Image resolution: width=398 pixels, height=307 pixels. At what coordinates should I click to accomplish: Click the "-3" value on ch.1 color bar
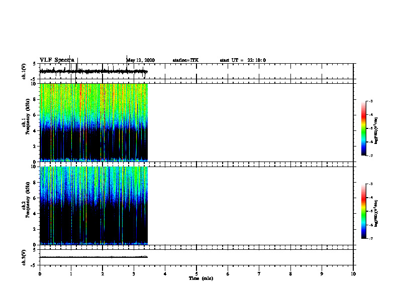(371, 101)
